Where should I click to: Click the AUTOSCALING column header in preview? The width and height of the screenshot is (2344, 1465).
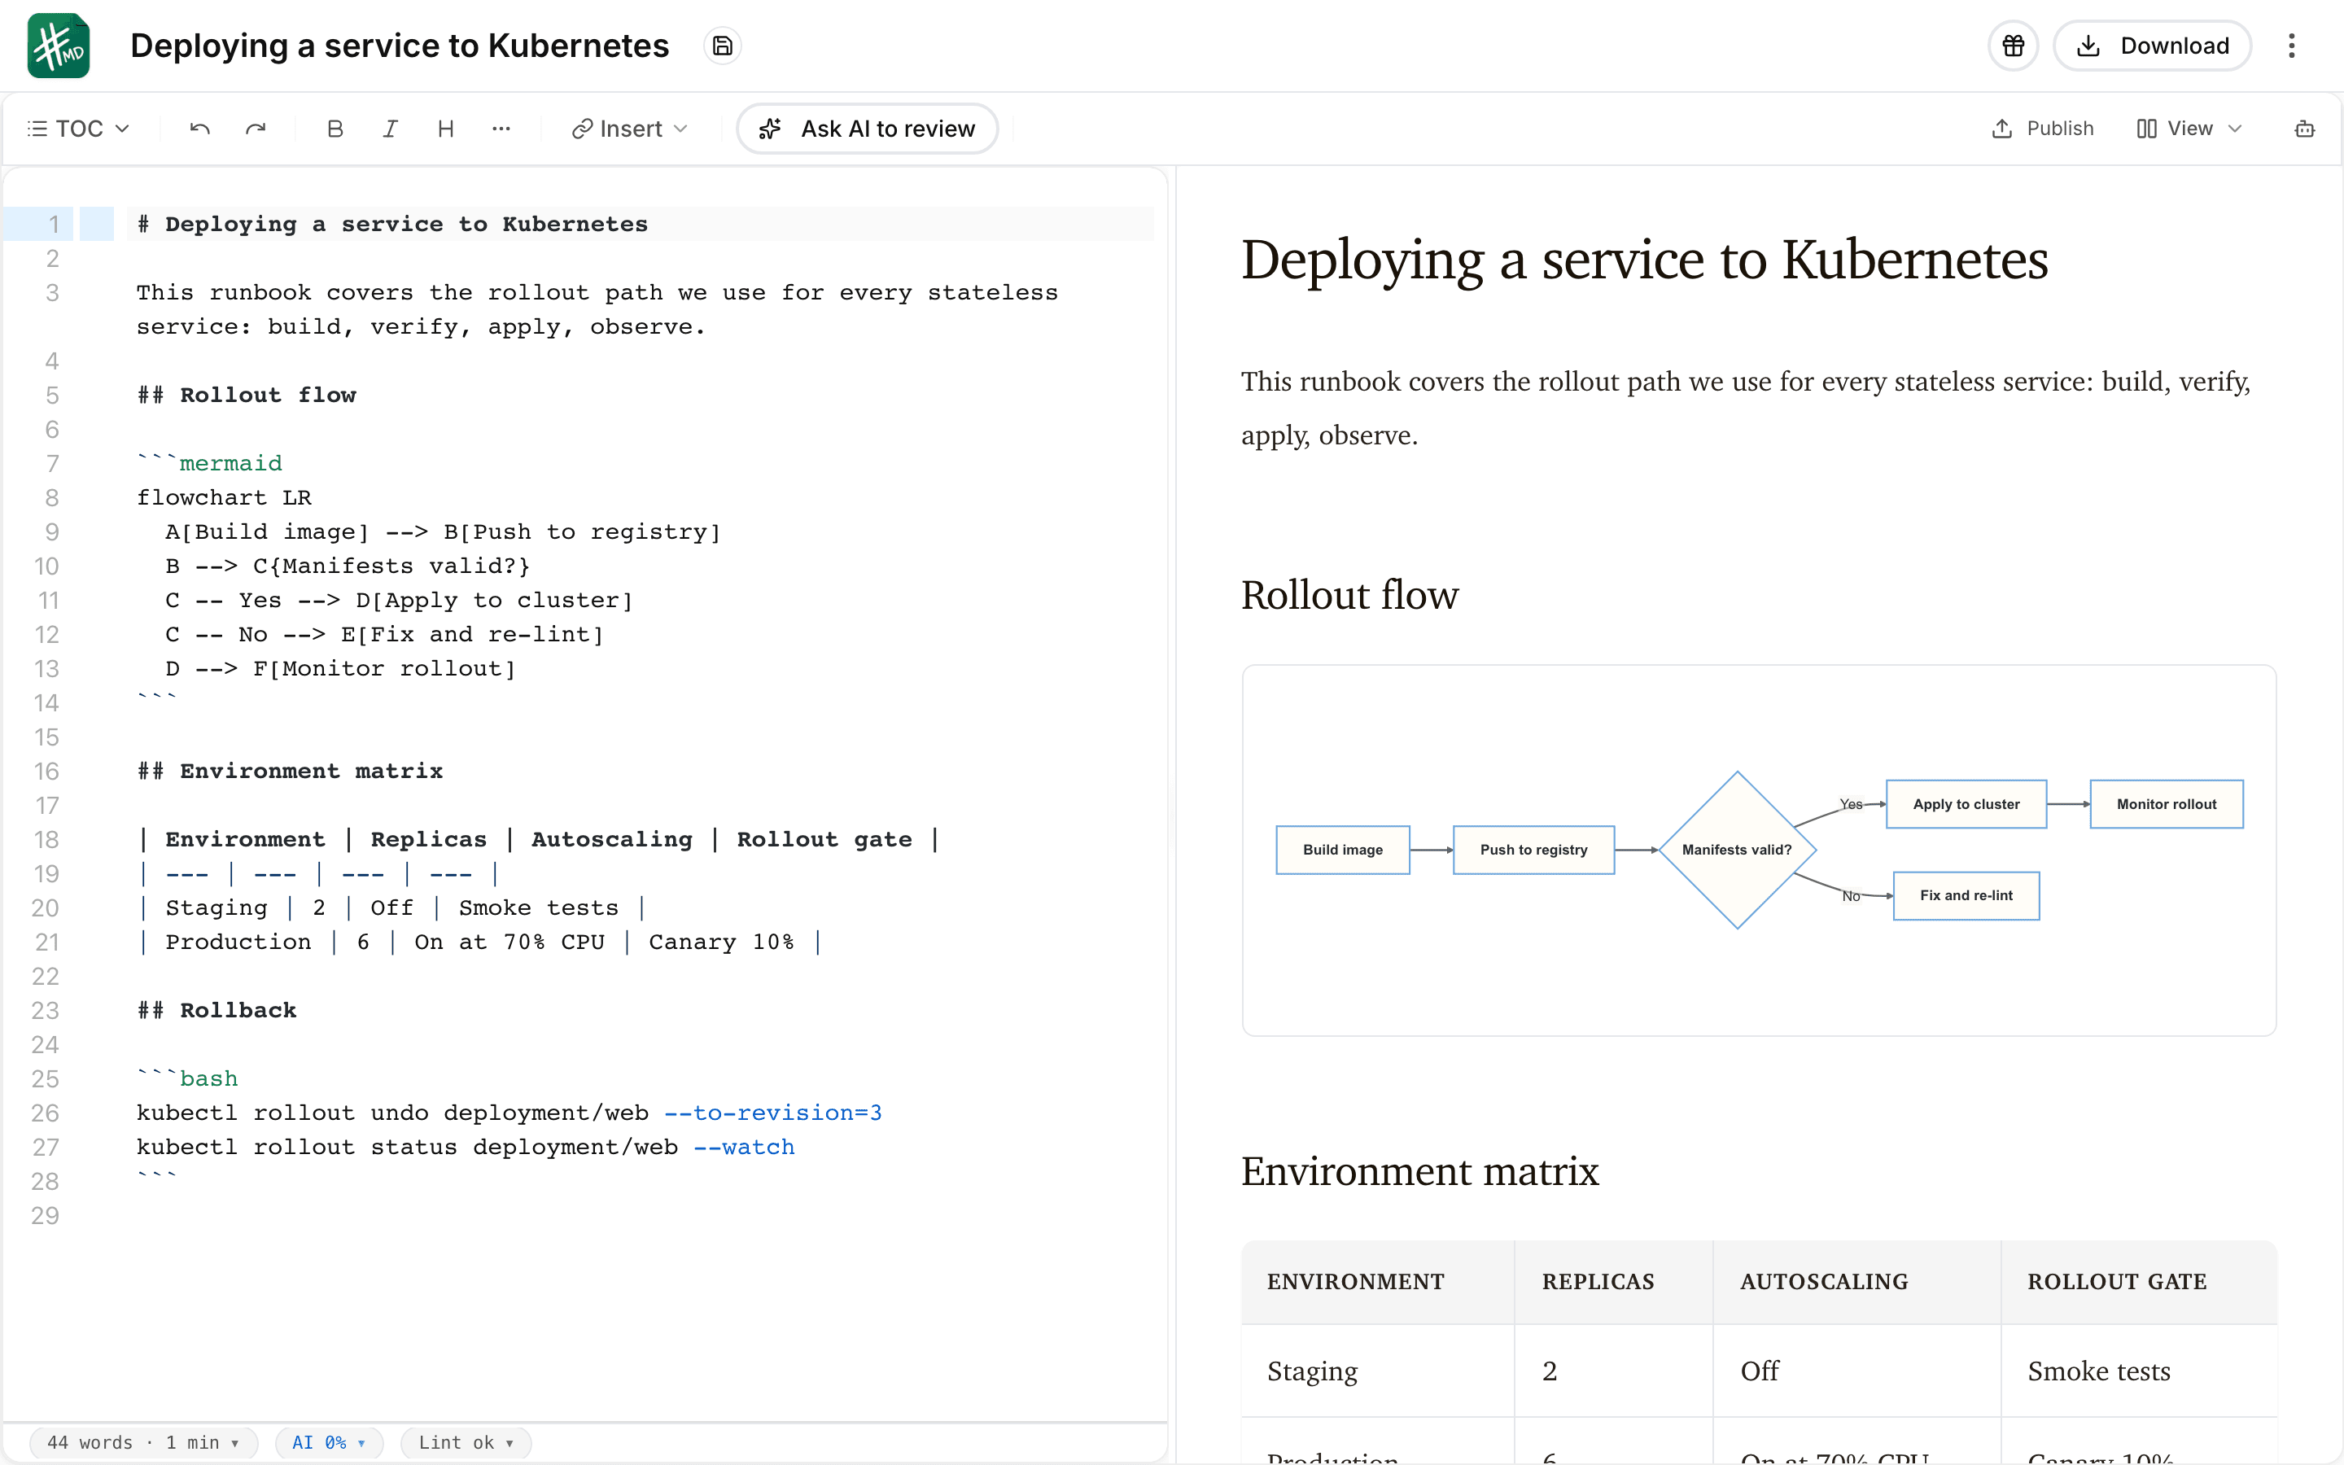click(x=1856, y=1282)
